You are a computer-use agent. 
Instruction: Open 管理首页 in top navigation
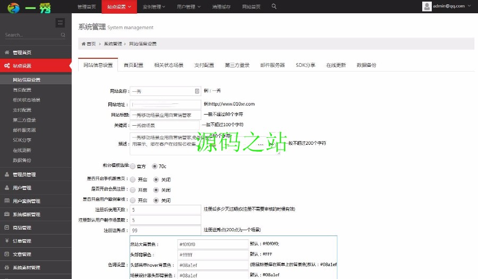(x=86, y=7)
